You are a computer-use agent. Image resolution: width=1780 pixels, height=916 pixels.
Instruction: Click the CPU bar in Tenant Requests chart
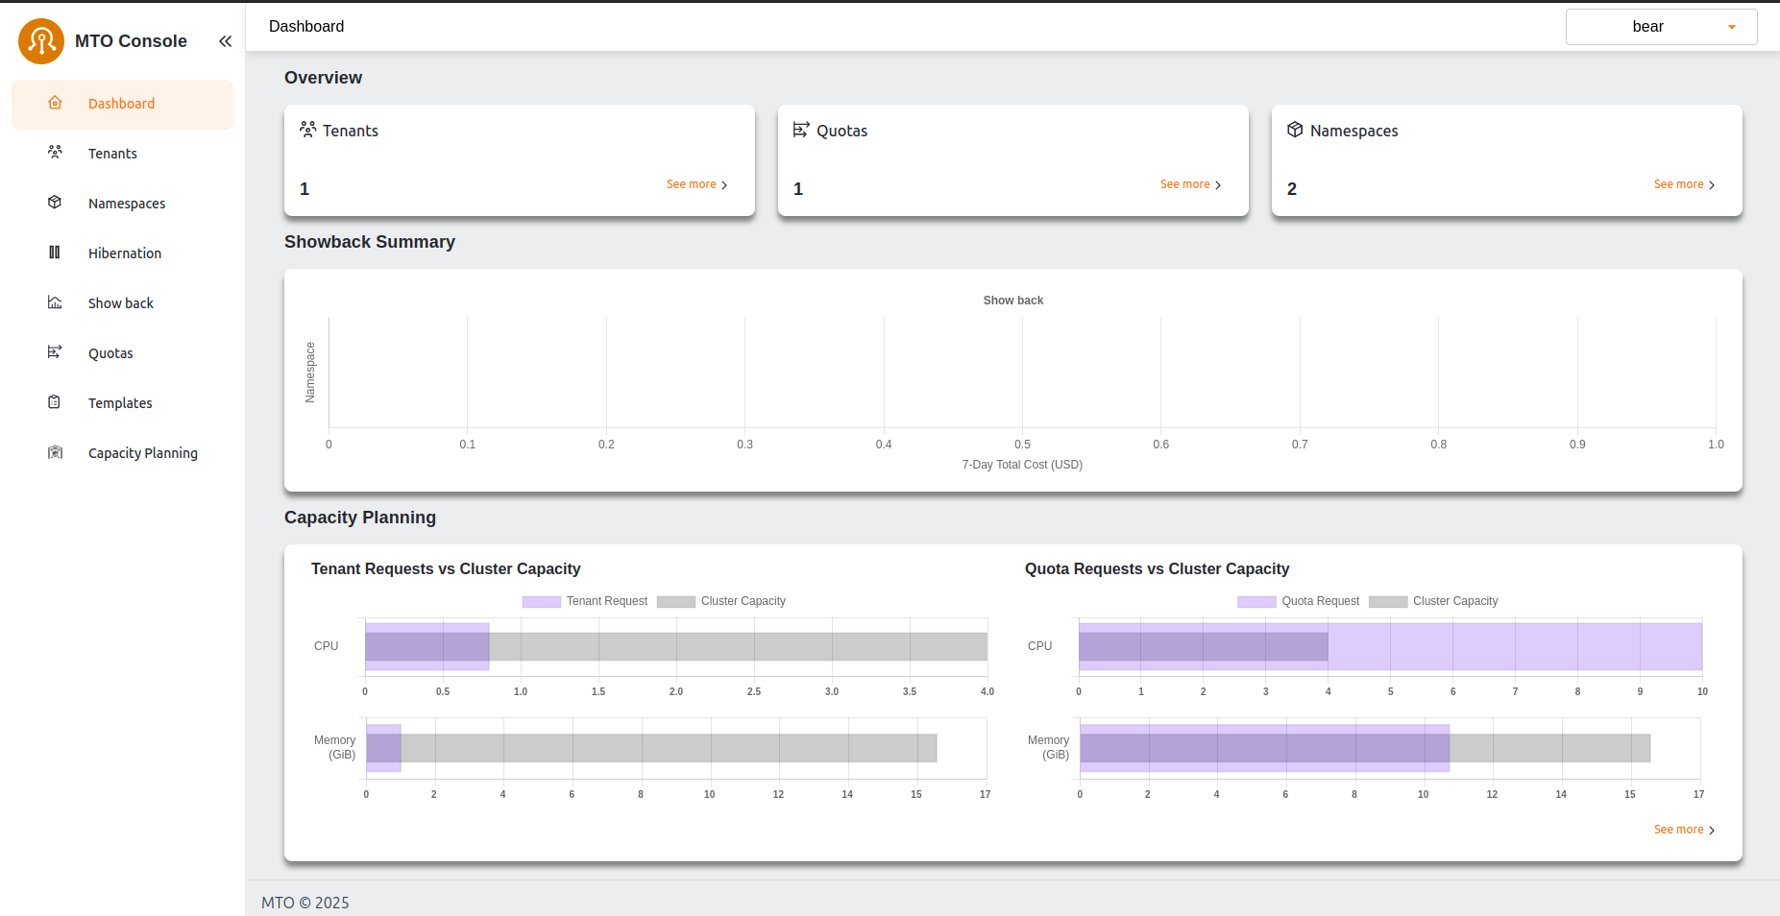tap(427, 646)
